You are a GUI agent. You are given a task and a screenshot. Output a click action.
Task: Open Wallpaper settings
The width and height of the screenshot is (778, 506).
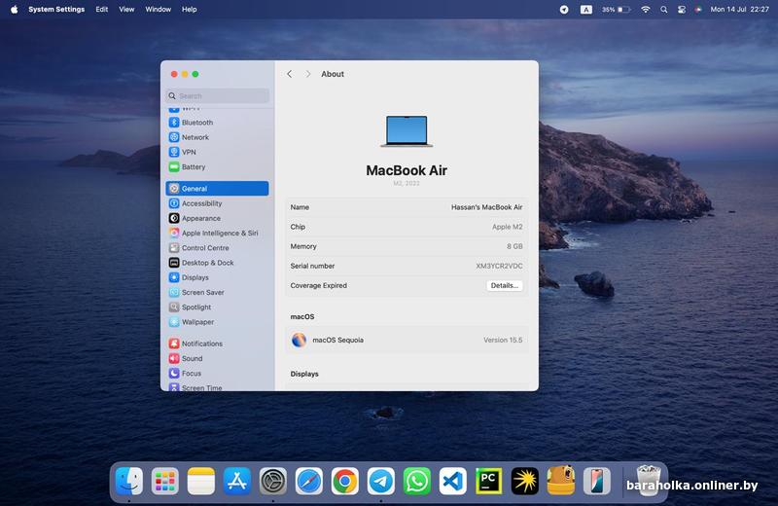pos(218,322)
